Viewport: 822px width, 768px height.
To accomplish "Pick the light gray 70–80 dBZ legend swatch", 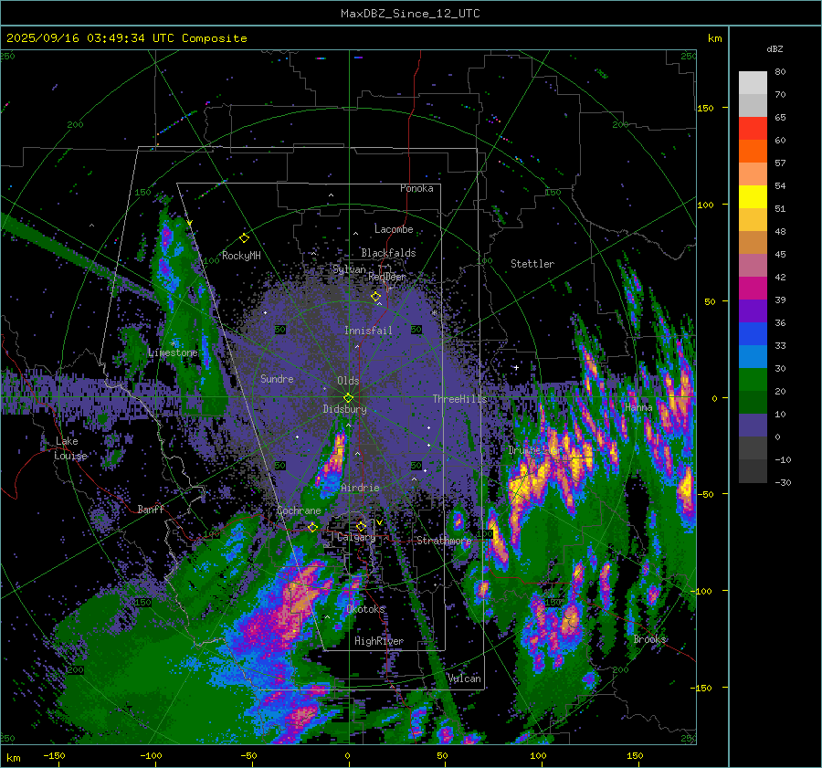I will (x=753, y=83).
